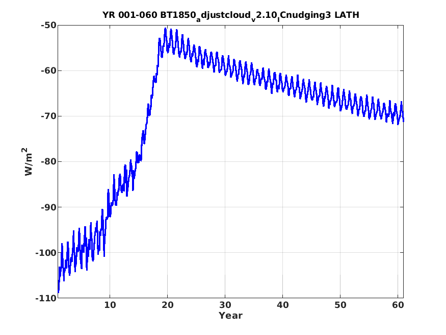Click the -60 y-axis tick label

tap(48, 70)
